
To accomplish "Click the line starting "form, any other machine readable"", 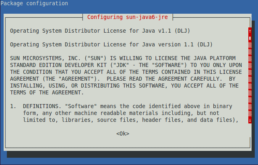I will pyautogui.click(x=121, y=113).
